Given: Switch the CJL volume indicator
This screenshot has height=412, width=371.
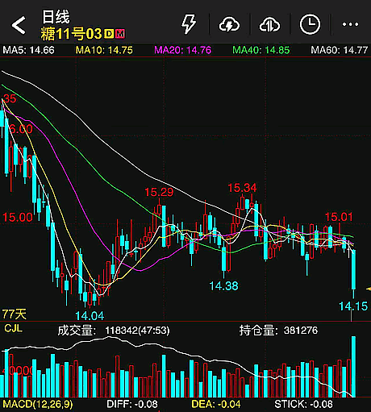Looking at the screenshot, I should pyautogui.click(x=13, y=328).
